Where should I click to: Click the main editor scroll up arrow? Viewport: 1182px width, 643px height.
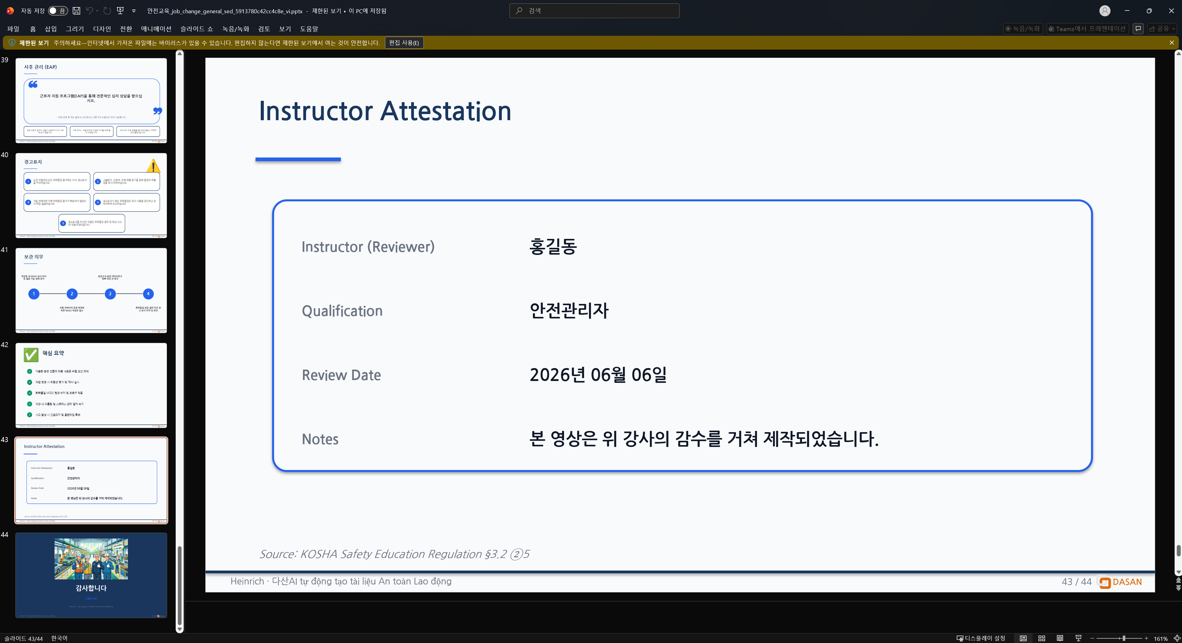(1178, 54)
